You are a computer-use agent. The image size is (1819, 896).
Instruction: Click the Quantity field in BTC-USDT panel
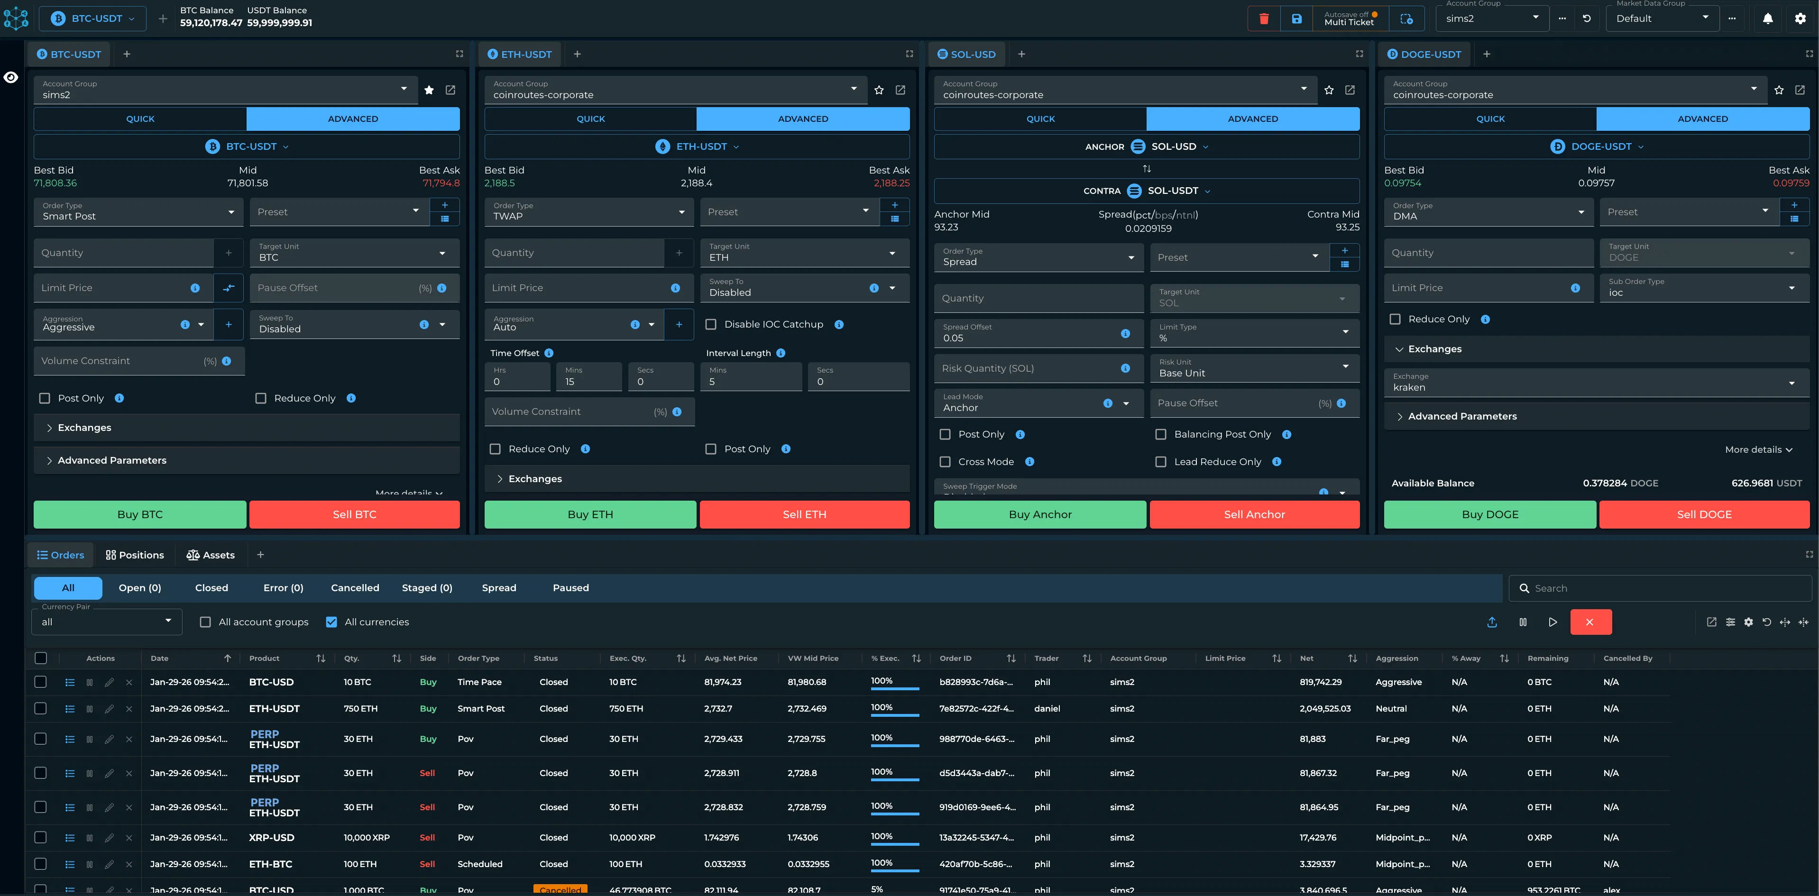coord(124,253)
